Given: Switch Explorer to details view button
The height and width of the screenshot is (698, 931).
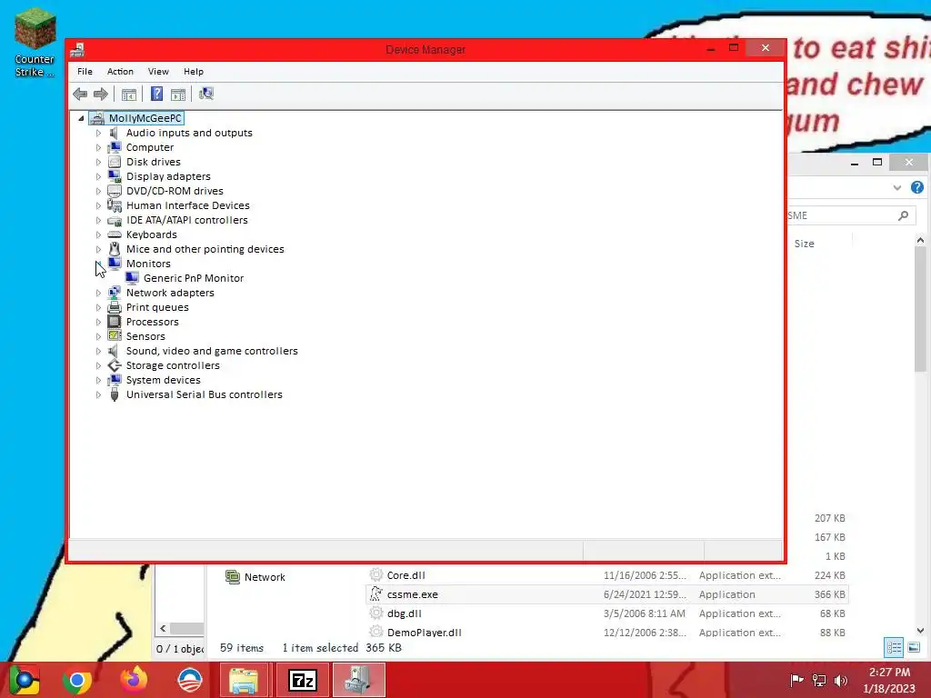Looking at the screenshot, I should [894, 647].
